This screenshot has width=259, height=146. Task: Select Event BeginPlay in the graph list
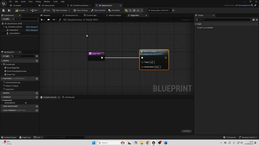(x=13, y=68)
